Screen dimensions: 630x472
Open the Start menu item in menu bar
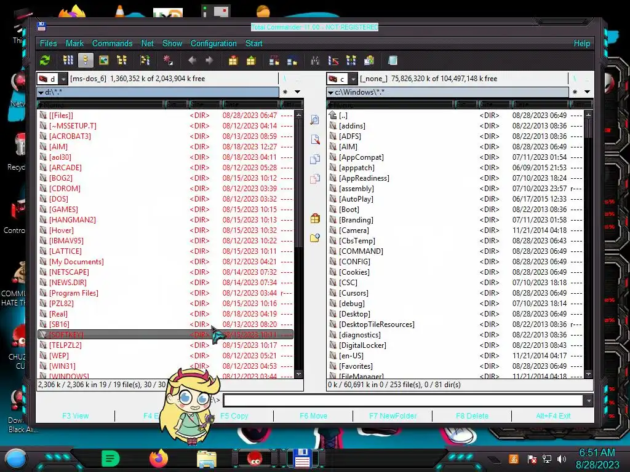coord(254,44)
